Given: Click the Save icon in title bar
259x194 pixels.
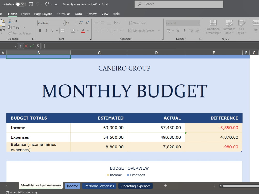Looking at the screenshot, I should click(x=31, y=4).
